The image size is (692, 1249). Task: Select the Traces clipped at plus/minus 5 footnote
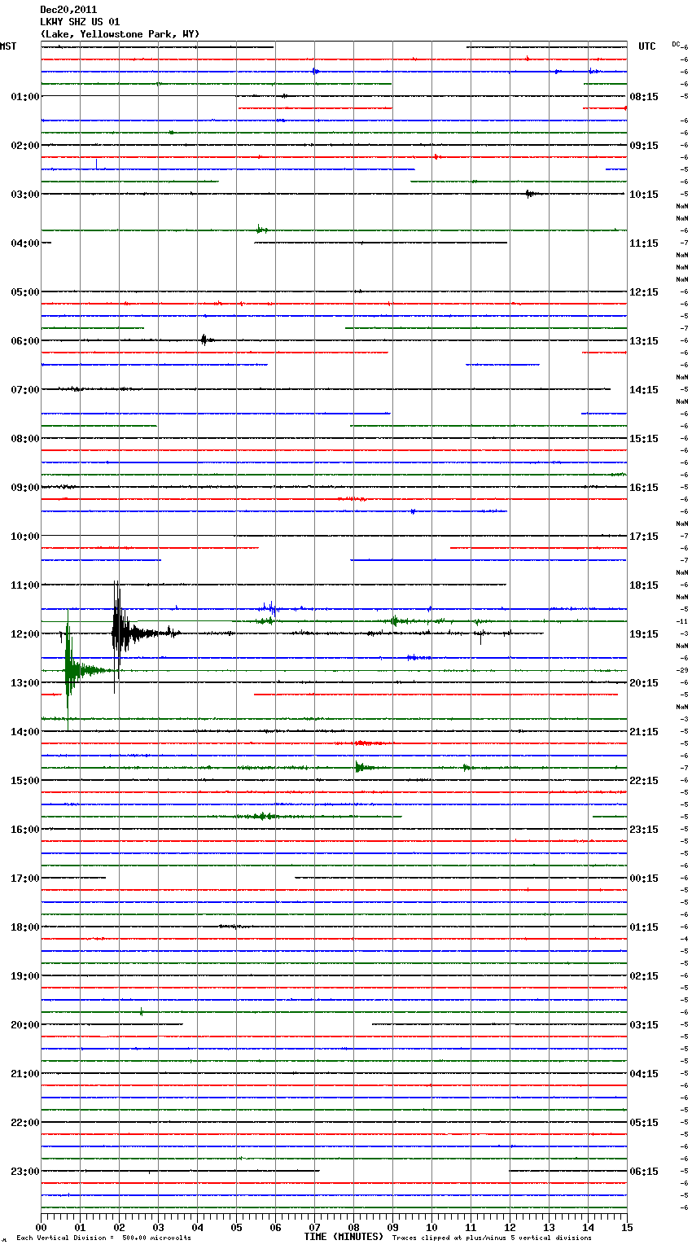pyautogui.click(x=492, y=1238)
